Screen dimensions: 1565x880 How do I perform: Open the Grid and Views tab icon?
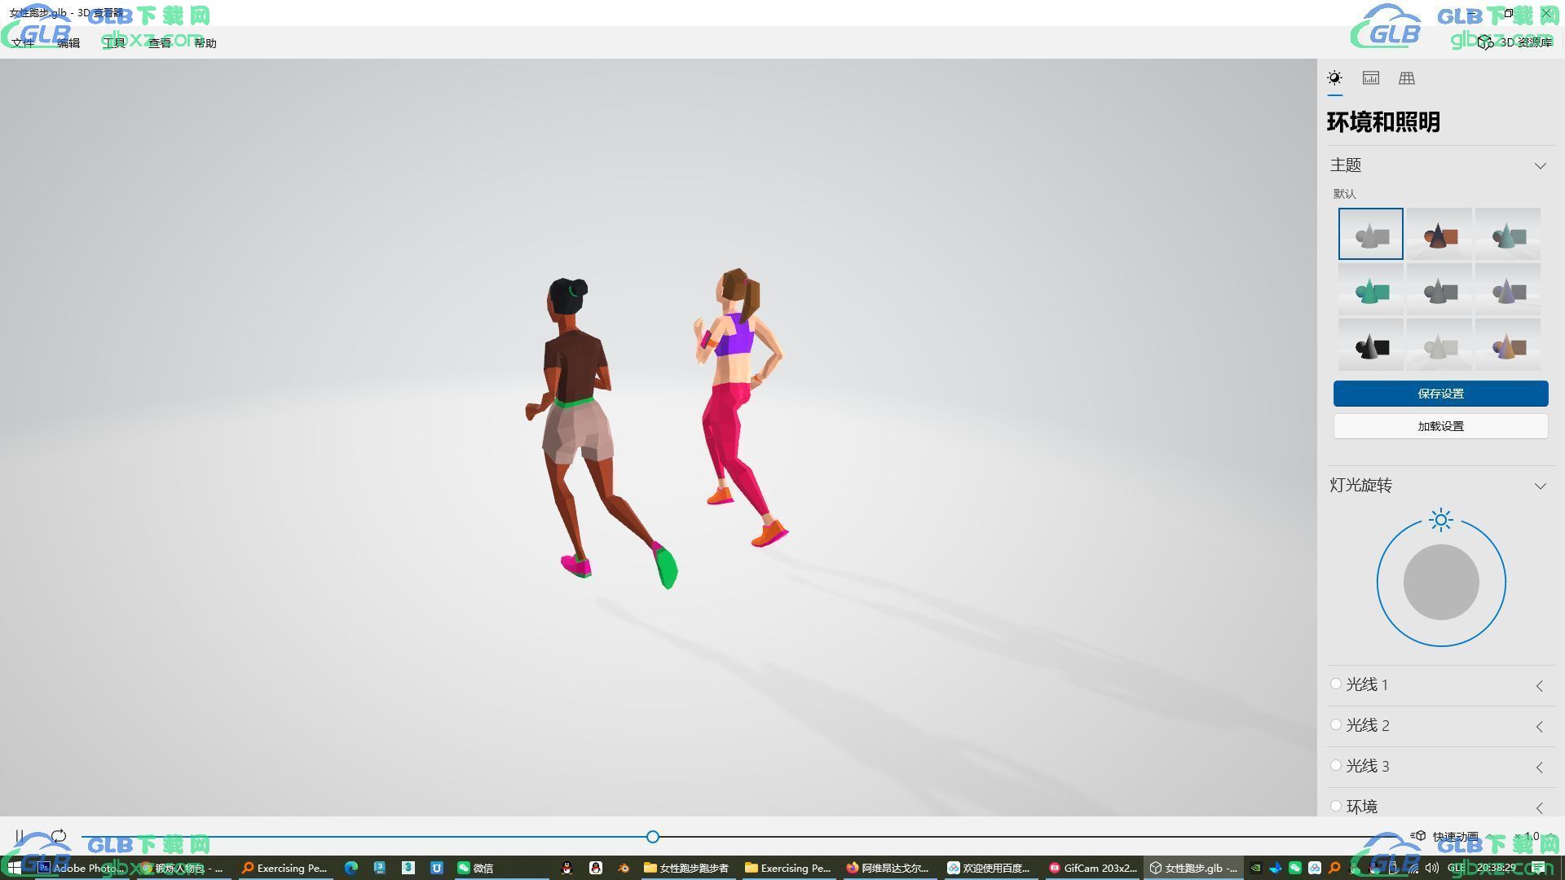[x=1407, y=78]
